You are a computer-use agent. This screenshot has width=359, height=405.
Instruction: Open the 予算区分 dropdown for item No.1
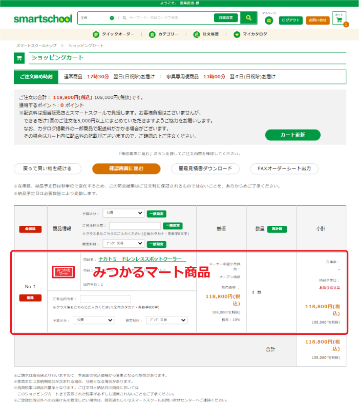pos(94,320)
